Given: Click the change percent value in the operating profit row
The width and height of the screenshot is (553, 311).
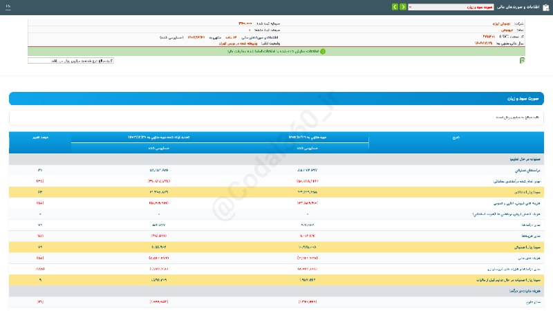Looking at the screenshot, I should click(x=40, y=247).
